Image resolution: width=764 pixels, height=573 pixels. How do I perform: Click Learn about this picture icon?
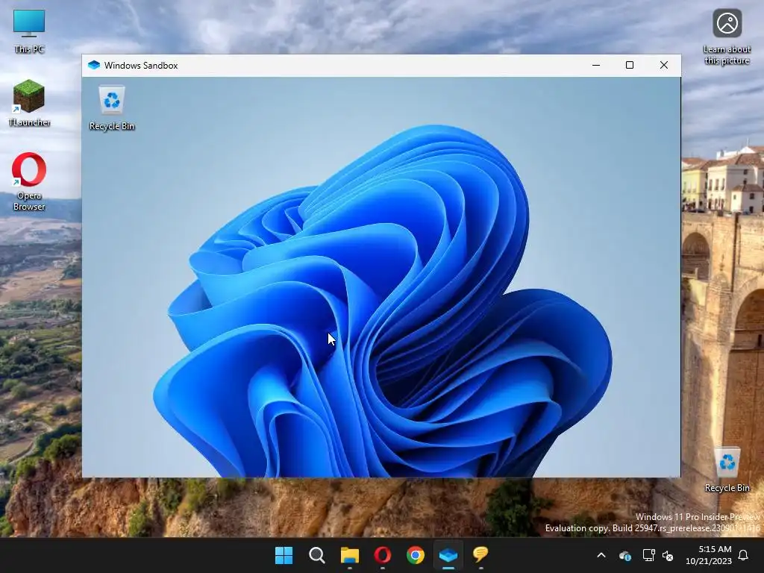(x=727, y=37)
